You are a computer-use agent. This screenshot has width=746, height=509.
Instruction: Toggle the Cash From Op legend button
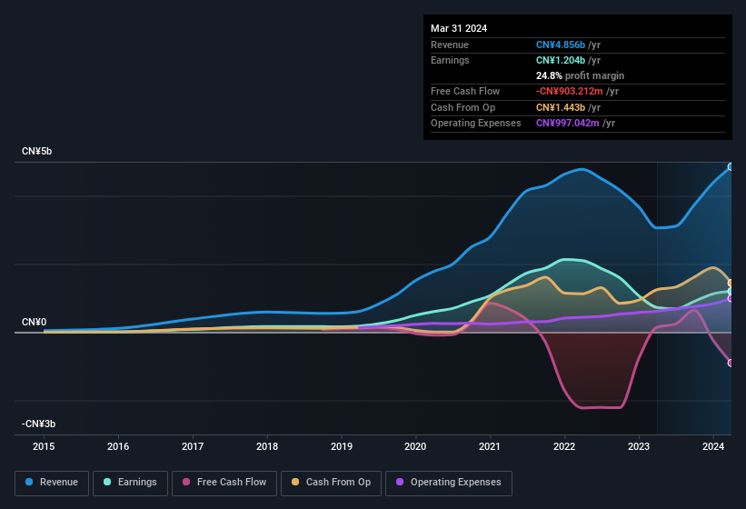point(331,483)
